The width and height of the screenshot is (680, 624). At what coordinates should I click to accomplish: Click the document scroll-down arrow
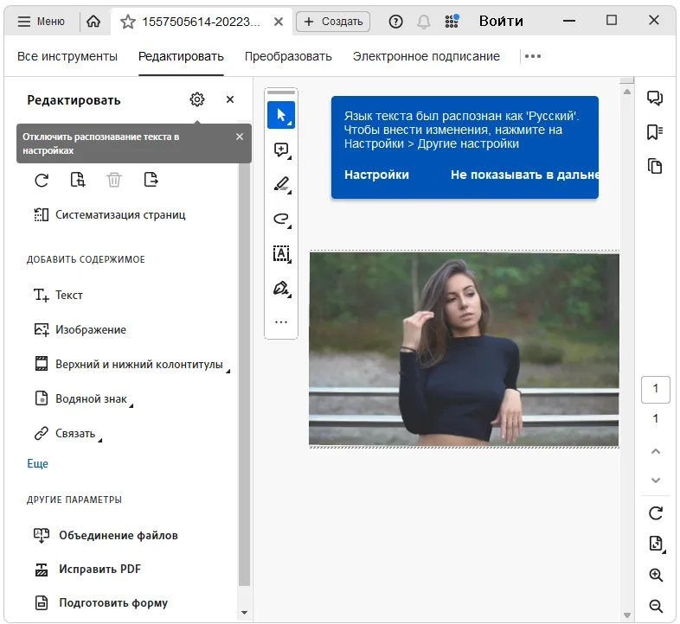pos(627,615)
